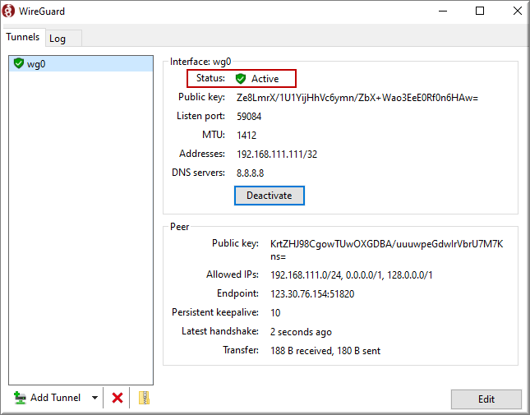Click the latest handshake '2 seconds ago'

[x=301, y=332]
